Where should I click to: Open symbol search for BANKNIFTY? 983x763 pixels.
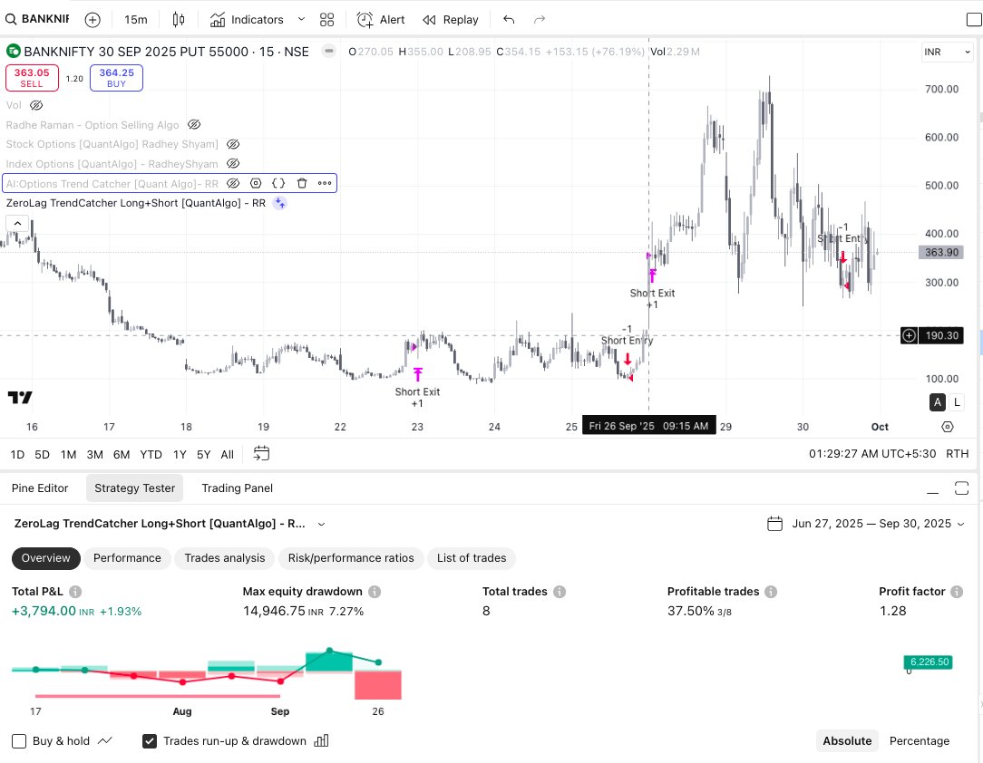(37, 19)
